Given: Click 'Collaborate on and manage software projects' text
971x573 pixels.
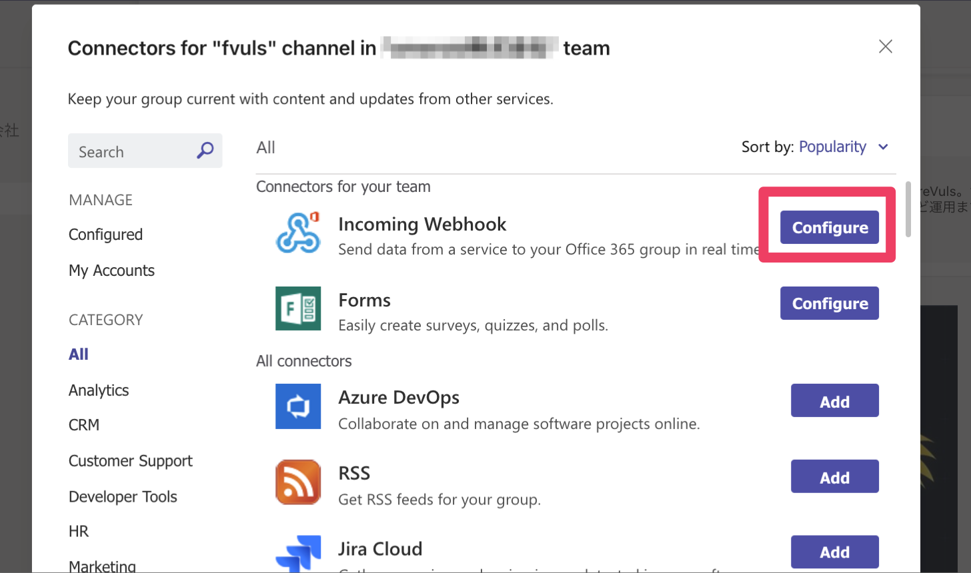Looking at the screenshot, I should point(519,424).
